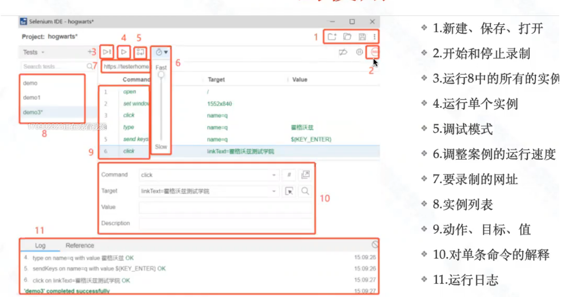Click the Project: hogwarts* title
This screenshot has height=297, width=561.
49,37
